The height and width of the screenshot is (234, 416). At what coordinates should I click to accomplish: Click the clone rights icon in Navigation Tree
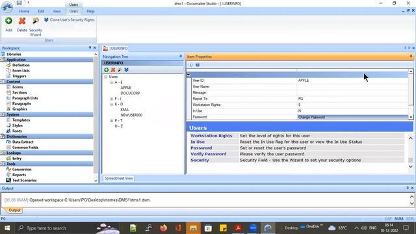(126, 70)
